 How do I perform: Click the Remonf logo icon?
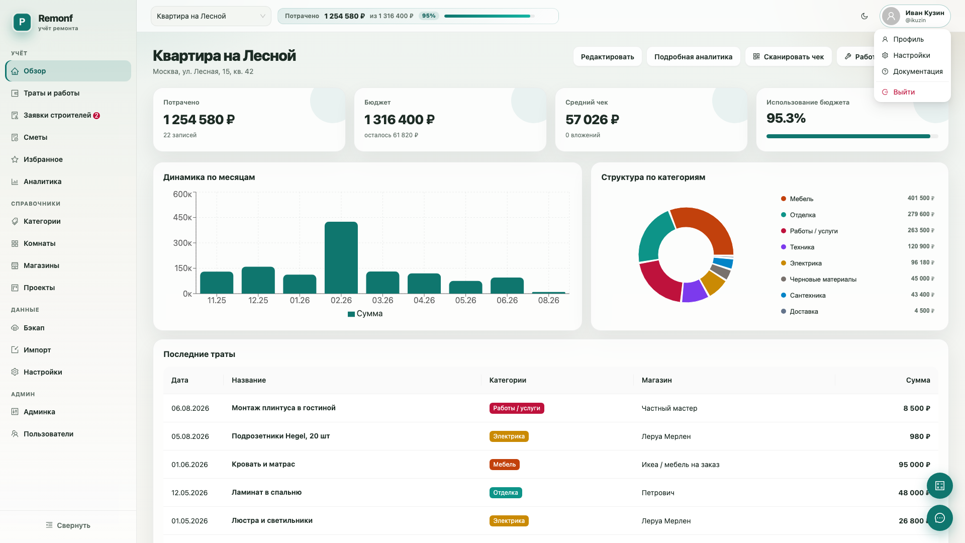coord(22,22)
